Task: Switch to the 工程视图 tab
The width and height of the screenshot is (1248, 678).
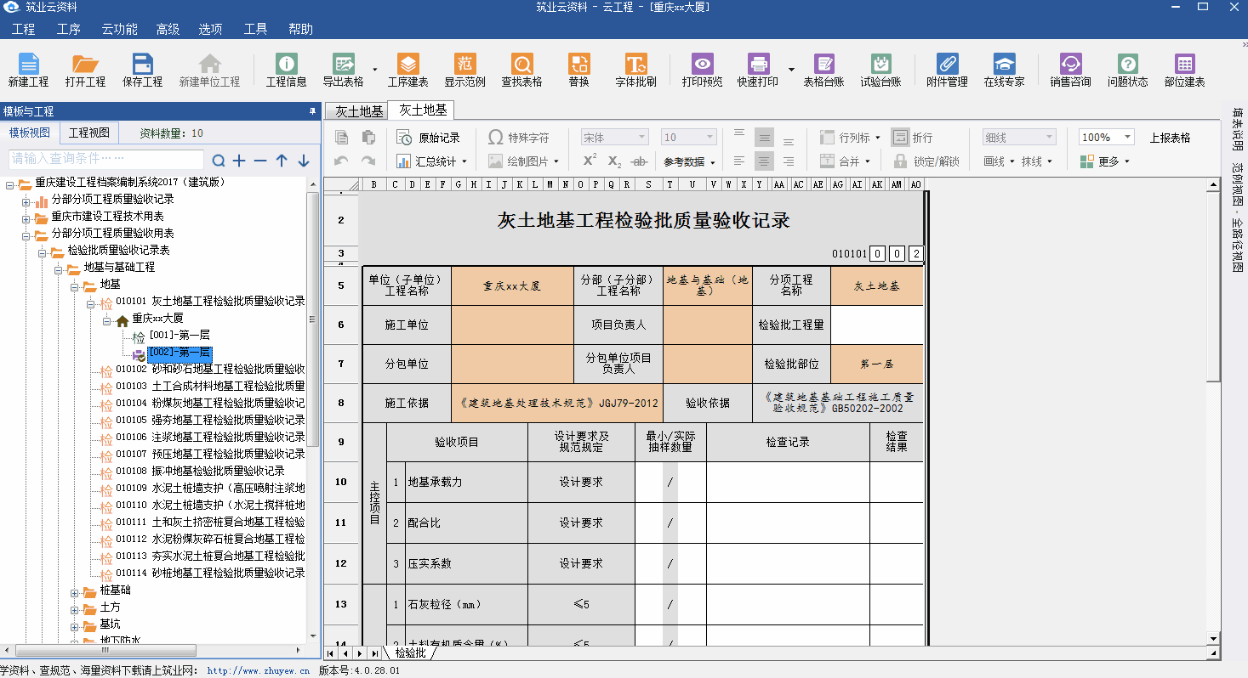Action: (x=88, y=133)
